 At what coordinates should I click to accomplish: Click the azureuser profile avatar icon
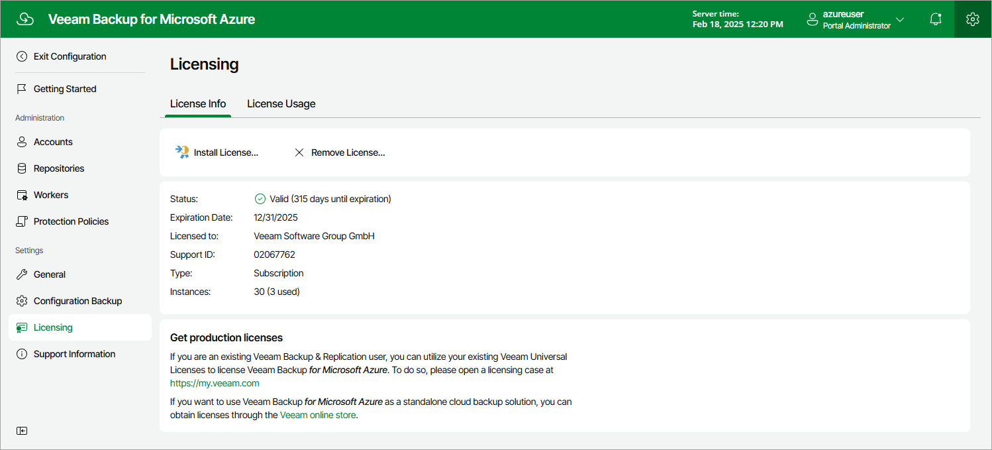click(x=813, y=20)
